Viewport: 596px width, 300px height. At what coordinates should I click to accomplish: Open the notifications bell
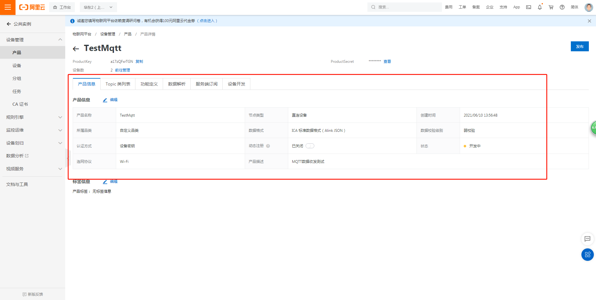point(540,7)
